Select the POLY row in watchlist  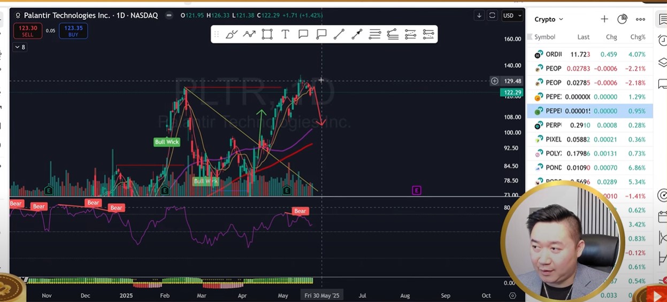tap(589, 153)
